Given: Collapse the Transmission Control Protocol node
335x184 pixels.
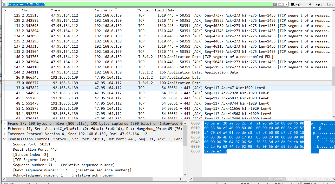Looking at the screenshot, I should coord(4,139).
